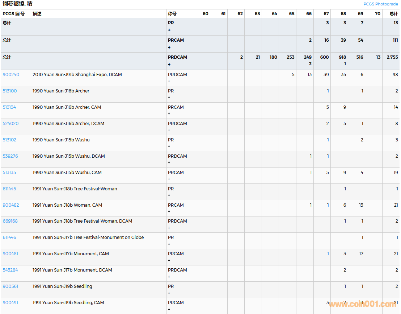Click the 描述 column header
This screenshot has width=401, height=314.
(x=37, y=14)
